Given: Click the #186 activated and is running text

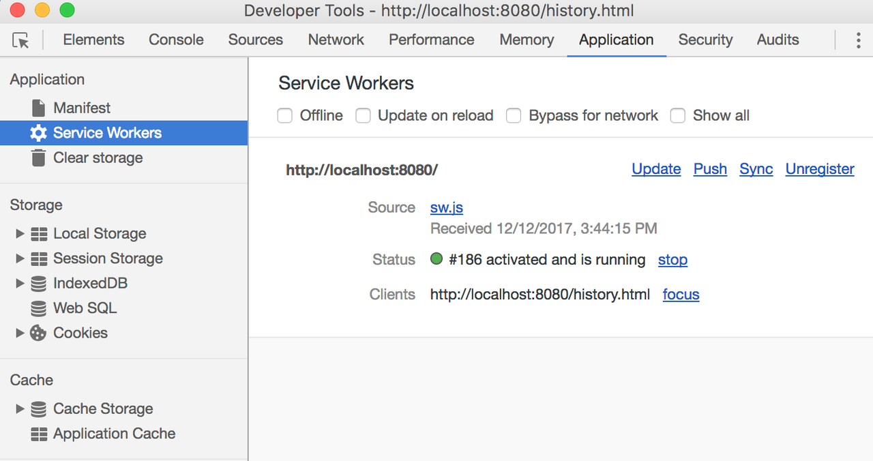Looking at the screenshot, I should (x=547, y=260).
